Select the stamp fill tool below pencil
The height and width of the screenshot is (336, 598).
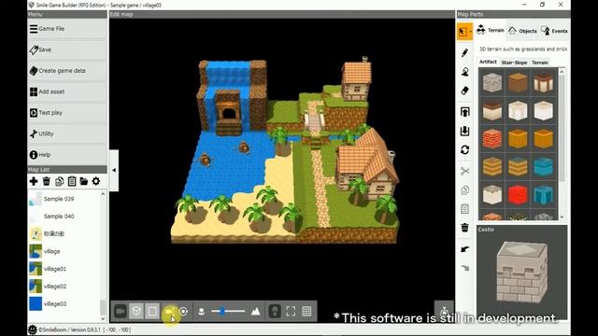[464, 72]
